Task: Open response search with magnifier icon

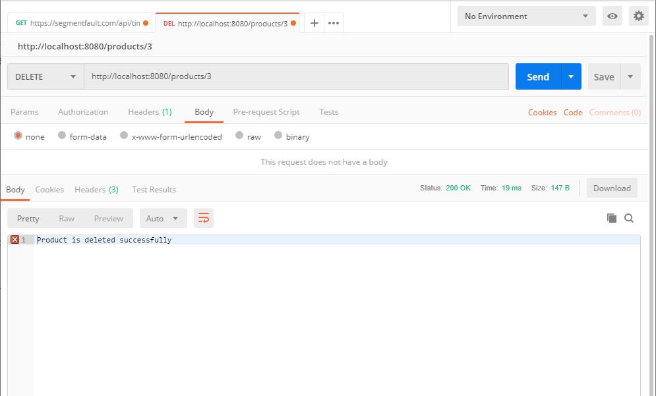Action: click(630, 217)
